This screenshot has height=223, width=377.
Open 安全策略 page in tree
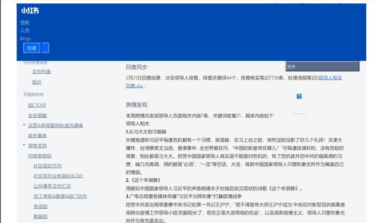pos(37,116)
